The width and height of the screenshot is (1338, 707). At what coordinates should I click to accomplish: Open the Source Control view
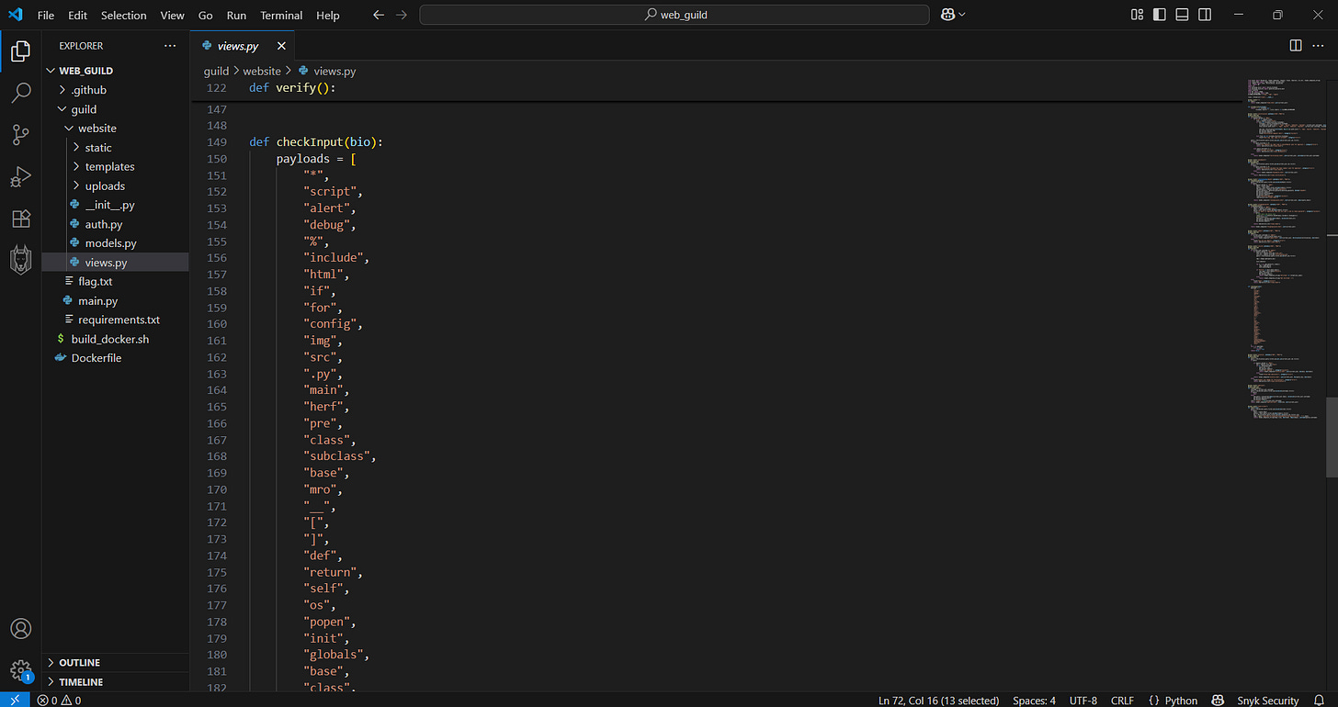click(20, 135)
